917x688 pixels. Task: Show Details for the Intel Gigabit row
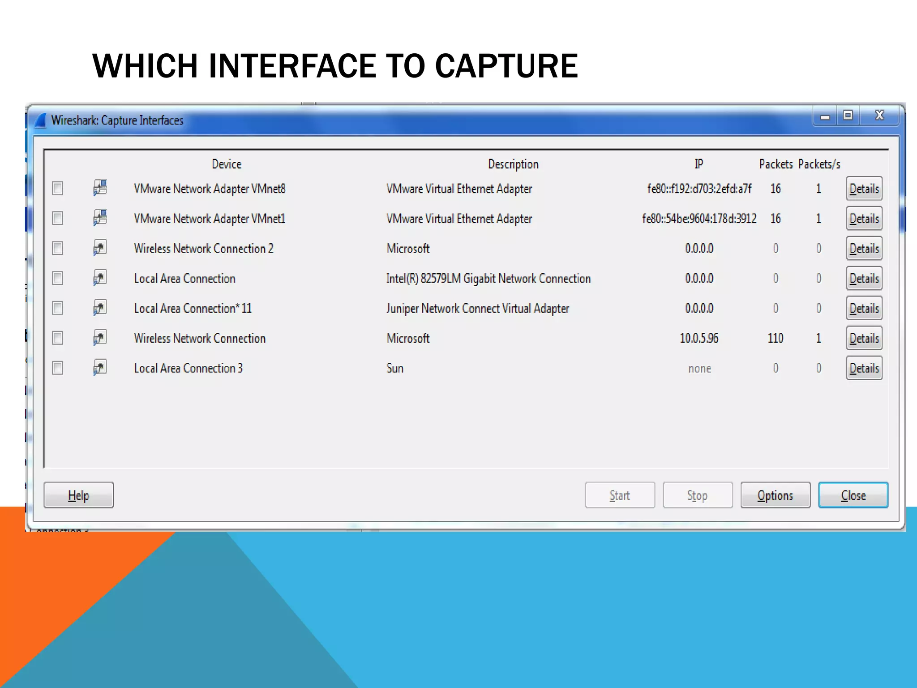point(864,279)
